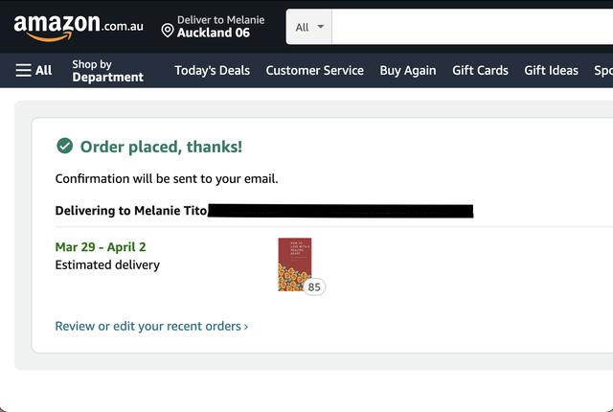Click the 85 quantity badge
The width and height of the screenshot is (613, 412).
314,286
